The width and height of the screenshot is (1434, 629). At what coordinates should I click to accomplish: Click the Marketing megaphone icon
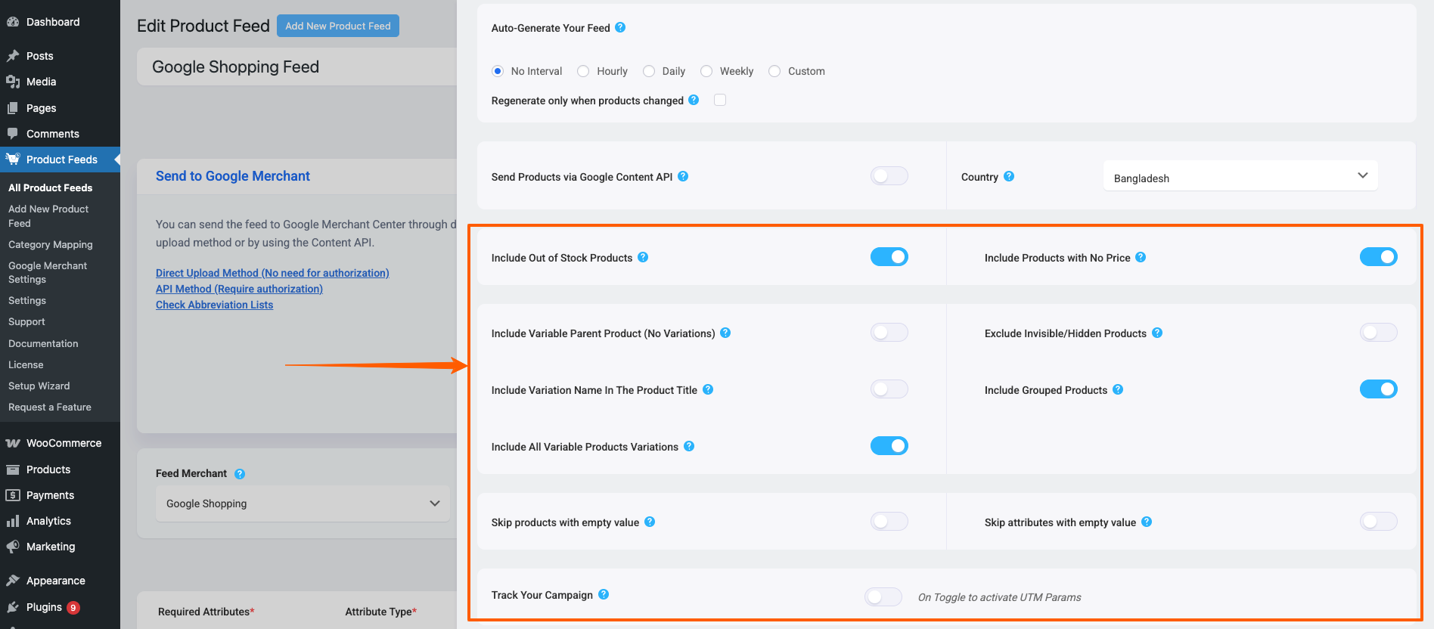click(x=13, y=547)
